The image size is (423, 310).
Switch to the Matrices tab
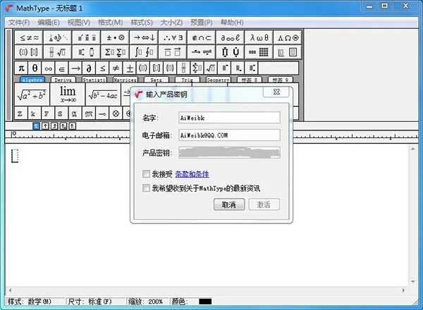pos(125,80)
